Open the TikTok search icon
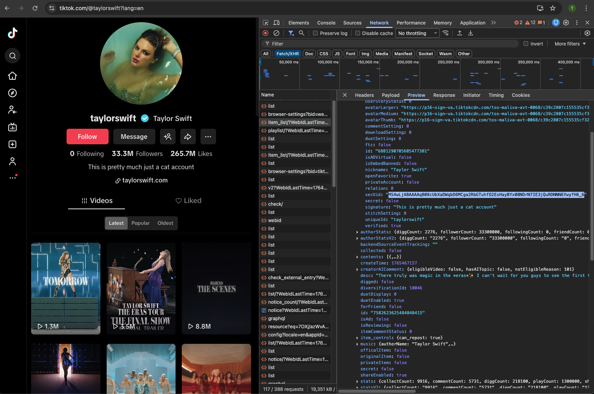594x394 pixels. (x=12, y=56)
